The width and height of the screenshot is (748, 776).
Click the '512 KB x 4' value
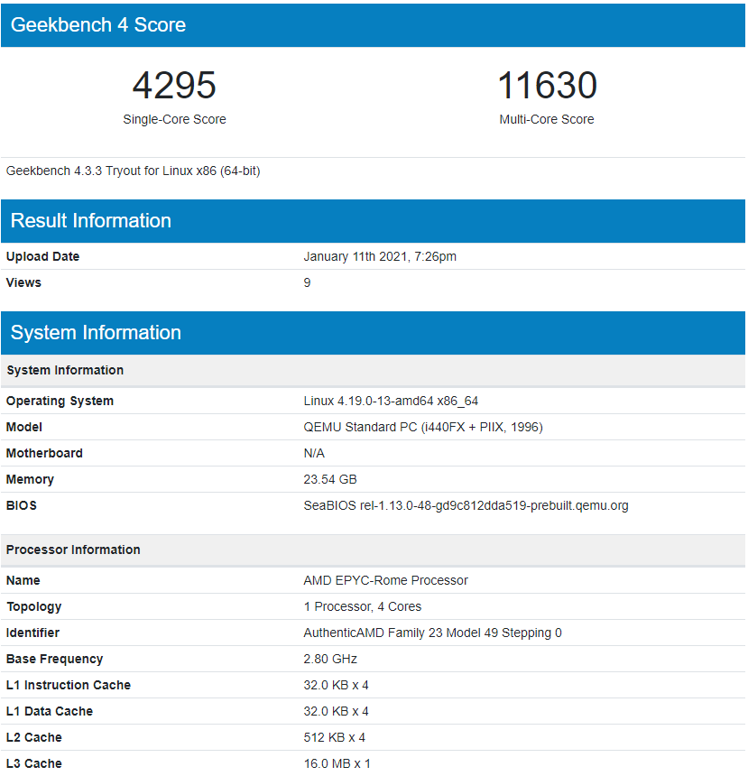click(x=334, y=738)
